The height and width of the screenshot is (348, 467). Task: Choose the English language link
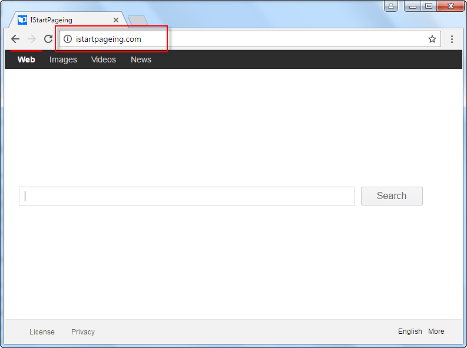tap(410, 332)
